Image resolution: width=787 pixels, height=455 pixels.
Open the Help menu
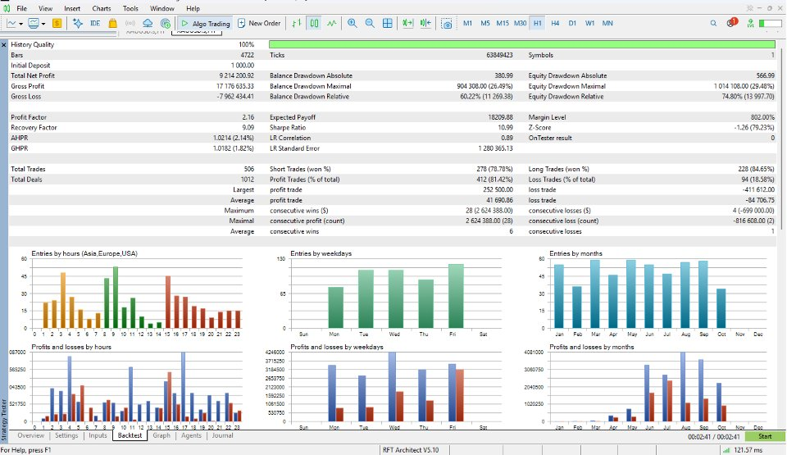193,8
